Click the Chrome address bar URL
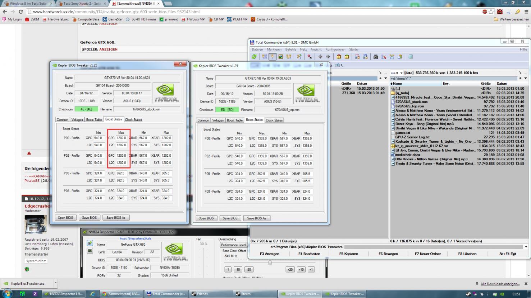This screenshot has width=531, height=298. pyautogui.click(x=116, y=12)
